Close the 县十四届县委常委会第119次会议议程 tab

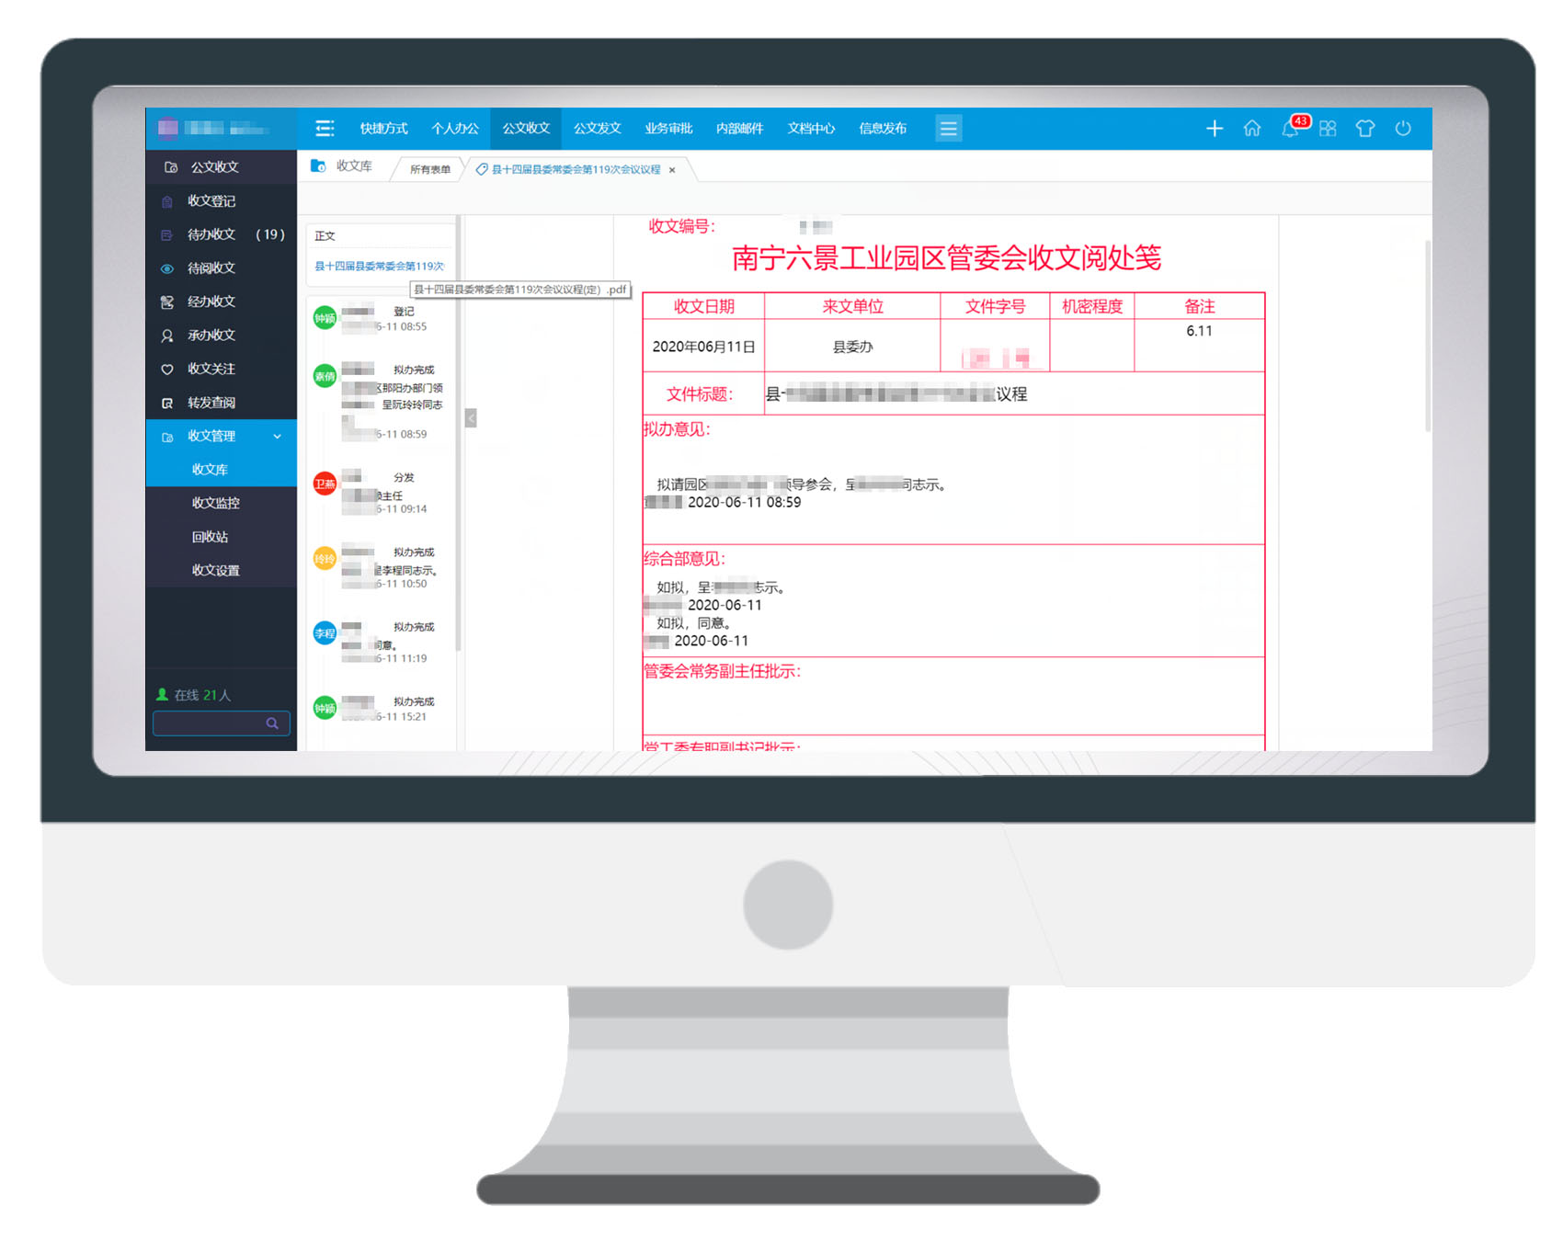coord(672,170)
